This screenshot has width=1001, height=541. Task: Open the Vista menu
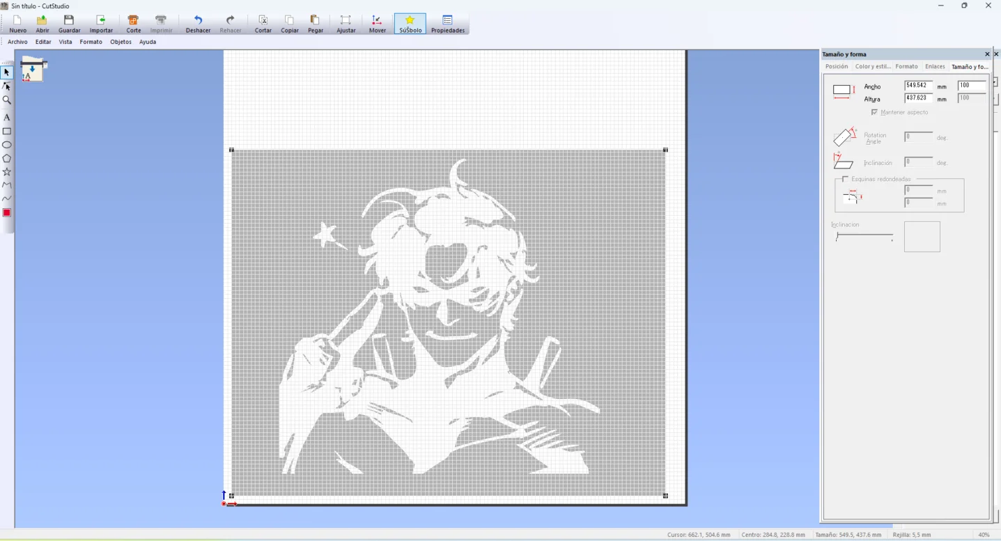coord(65,42)
